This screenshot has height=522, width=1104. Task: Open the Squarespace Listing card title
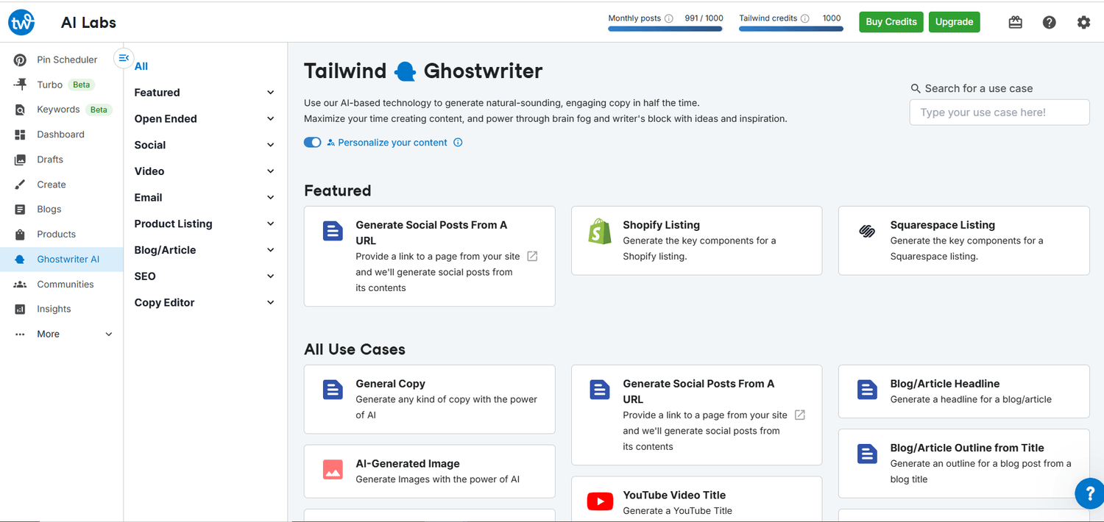(x=942, y=225)
